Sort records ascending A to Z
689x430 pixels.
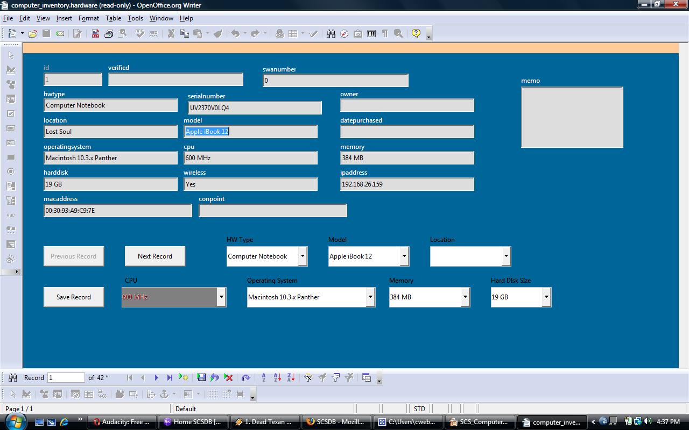pyautogui.click(x=277, y=378)
